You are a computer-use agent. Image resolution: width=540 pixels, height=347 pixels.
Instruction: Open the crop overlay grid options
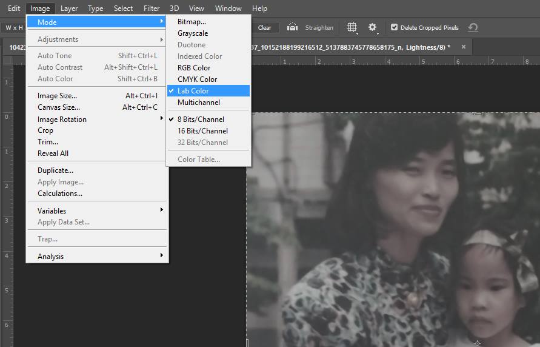click(x=352, y=27)
